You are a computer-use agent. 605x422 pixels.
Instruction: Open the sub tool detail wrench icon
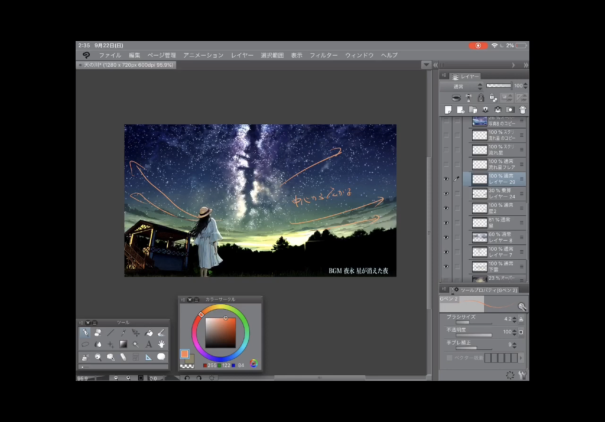pos(523,375)
